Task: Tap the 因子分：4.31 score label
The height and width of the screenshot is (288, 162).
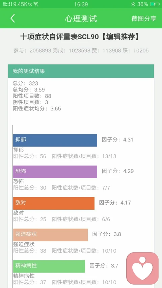Action: click(x=117, y=139)
